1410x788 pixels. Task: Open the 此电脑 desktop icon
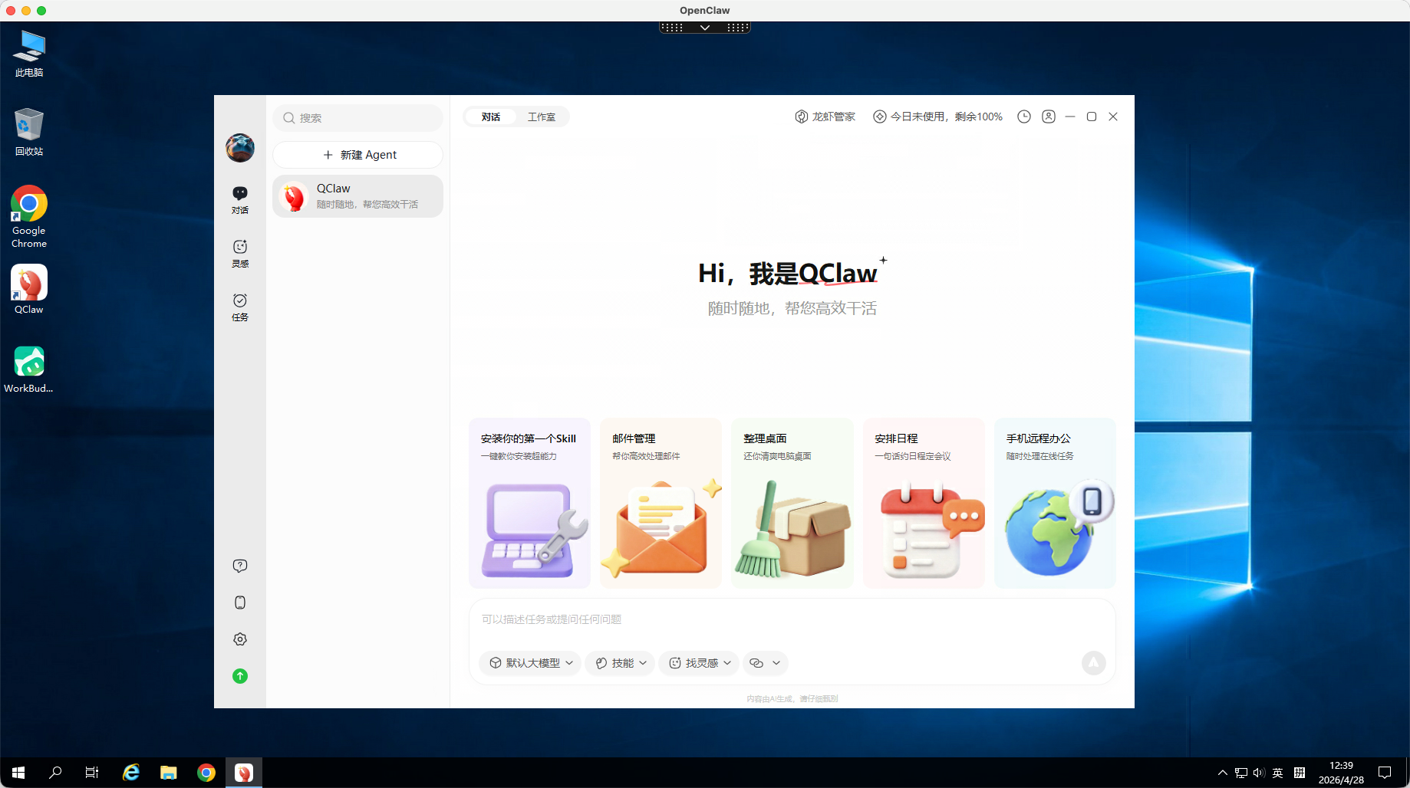(x=29, y=54)
